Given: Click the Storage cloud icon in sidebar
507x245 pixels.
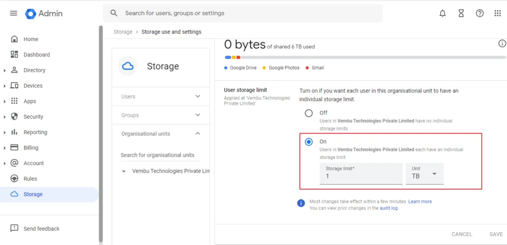Looking at the screenshot, I should (14, 194).
